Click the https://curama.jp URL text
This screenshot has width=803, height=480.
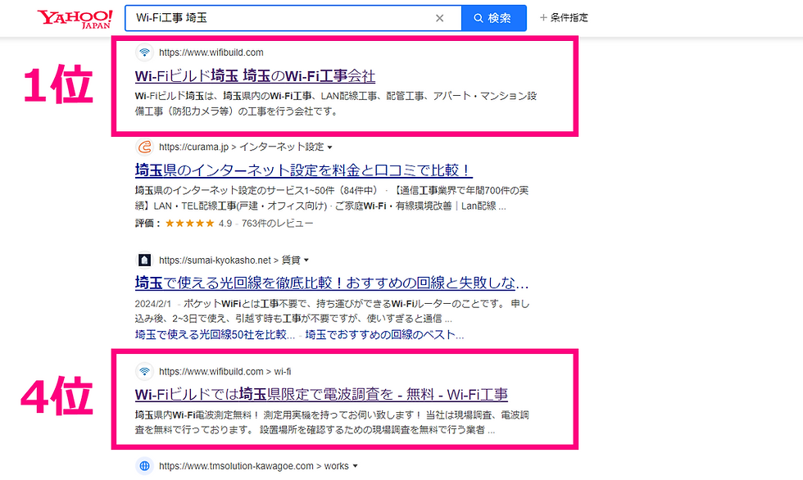pos(193,147)
